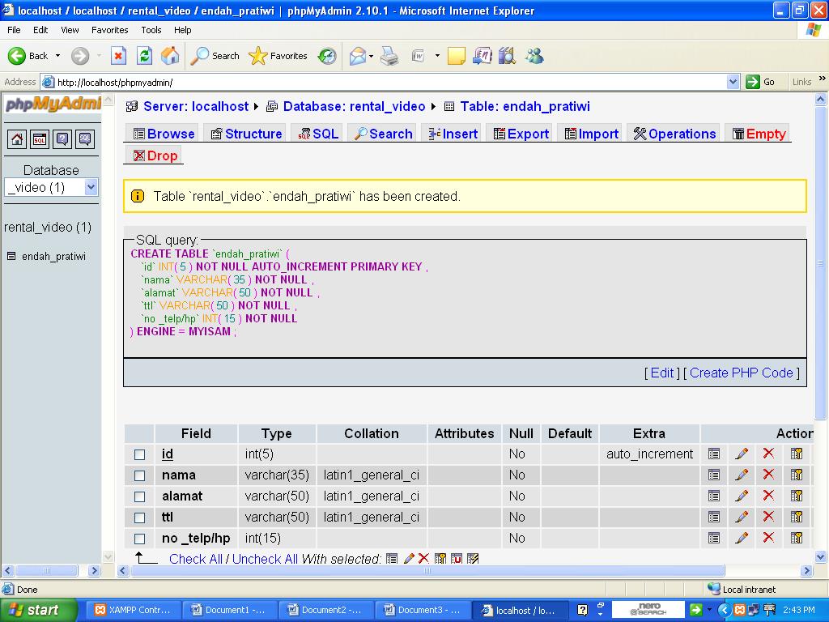Tick the checkbox for ttl field
The image size is (829, 622).
[x=139, y=518]
